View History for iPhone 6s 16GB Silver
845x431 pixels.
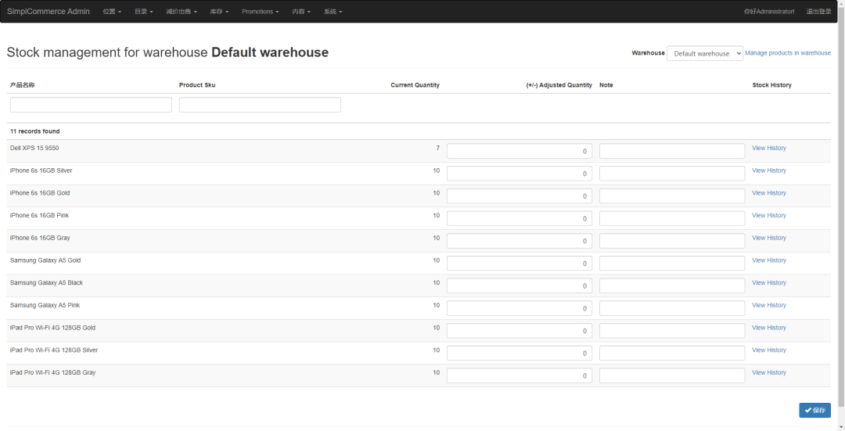(x=769, y=171)
